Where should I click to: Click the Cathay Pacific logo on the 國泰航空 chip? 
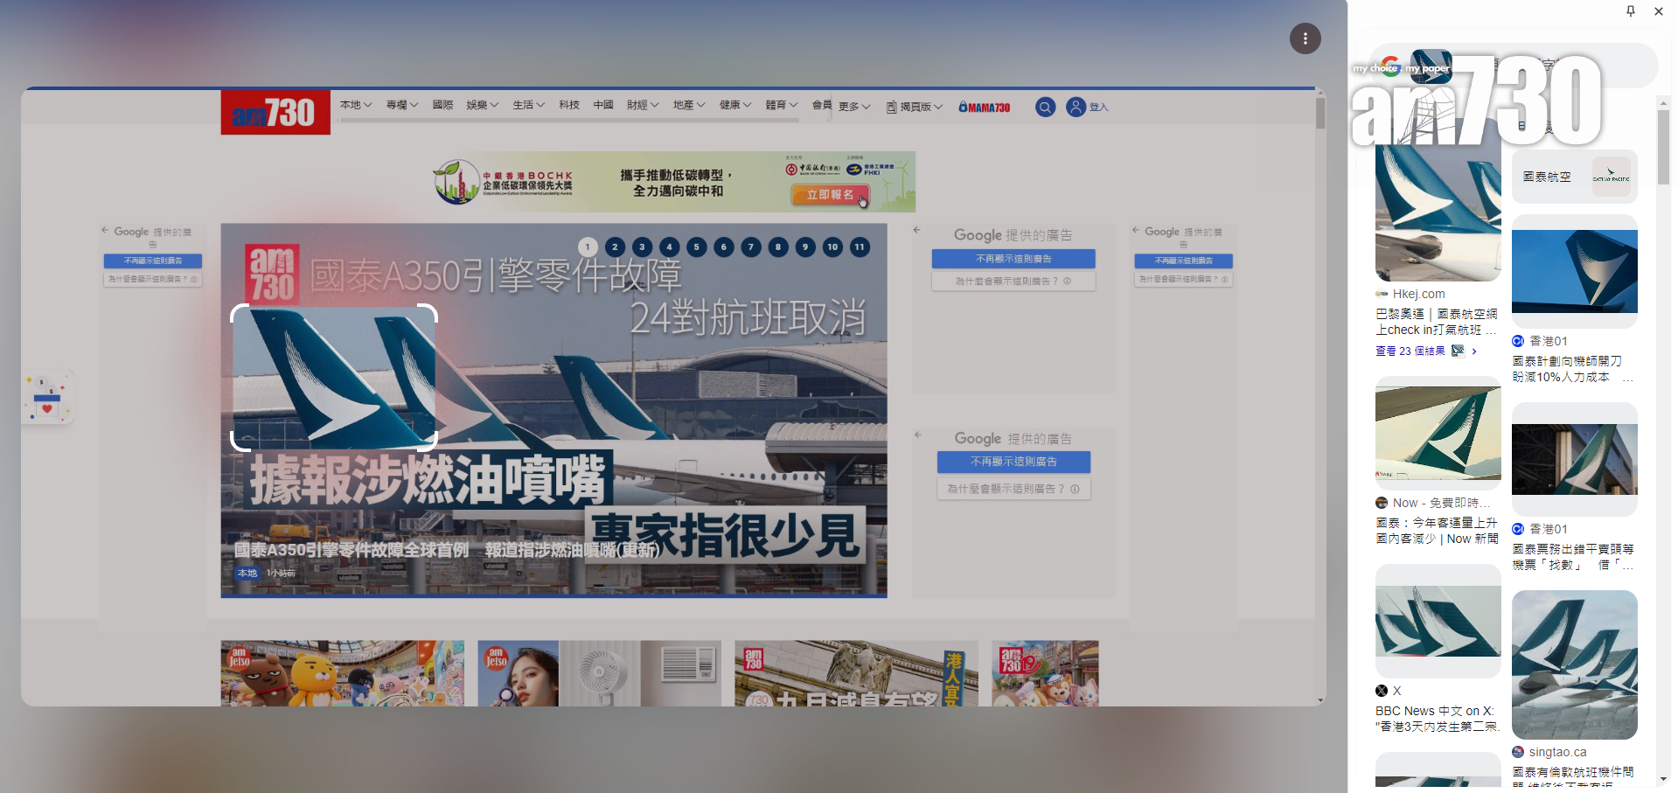tap(1612, 175)
